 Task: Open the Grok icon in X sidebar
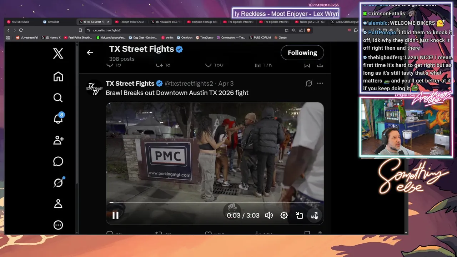click(58, 183)
